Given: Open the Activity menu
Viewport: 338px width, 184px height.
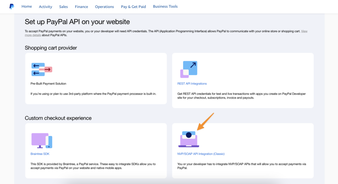Looking at the screenshot, I should [x=46, y=7].
